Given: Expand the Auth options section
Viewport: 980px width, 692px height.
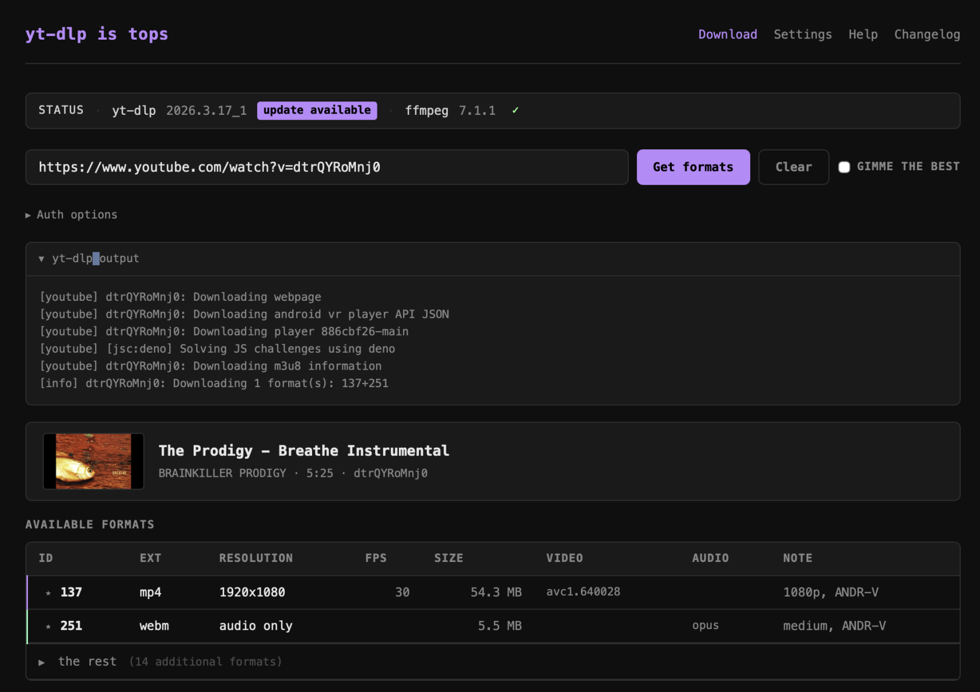Looking at the screenshot, I should click(x=71, y=215).
